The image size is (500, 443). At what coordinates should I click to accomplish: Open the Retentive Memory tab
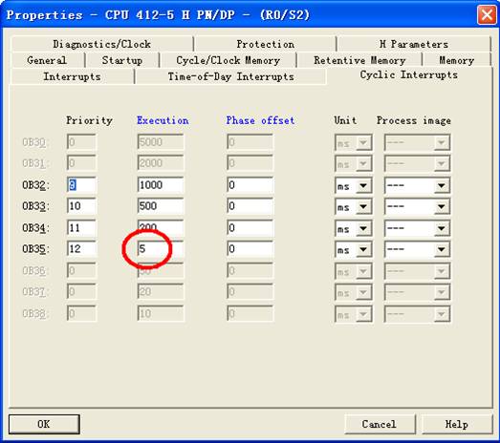tap(359, 60)
